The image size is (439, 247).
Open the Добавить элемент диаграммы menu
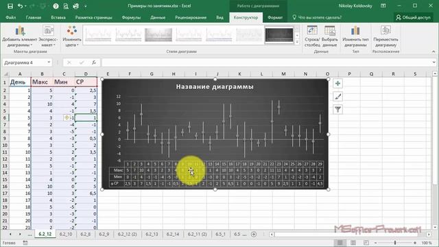[x=20, y=36]
